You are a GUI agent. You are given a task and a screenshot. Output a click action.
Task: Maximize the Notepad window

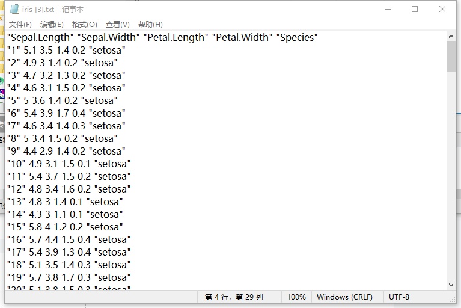[x=415, y=9]
